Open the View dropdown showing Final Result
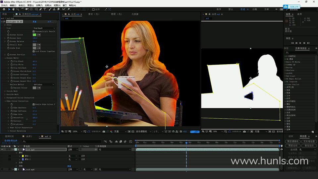This screenshot has width=318, height=179. 44,28
